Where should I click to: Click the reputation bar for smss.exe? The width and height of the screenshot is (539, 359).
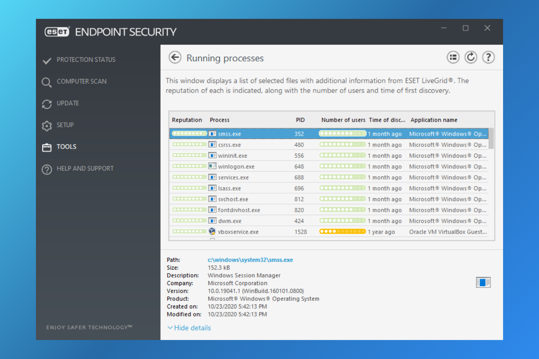pos(189,134)
